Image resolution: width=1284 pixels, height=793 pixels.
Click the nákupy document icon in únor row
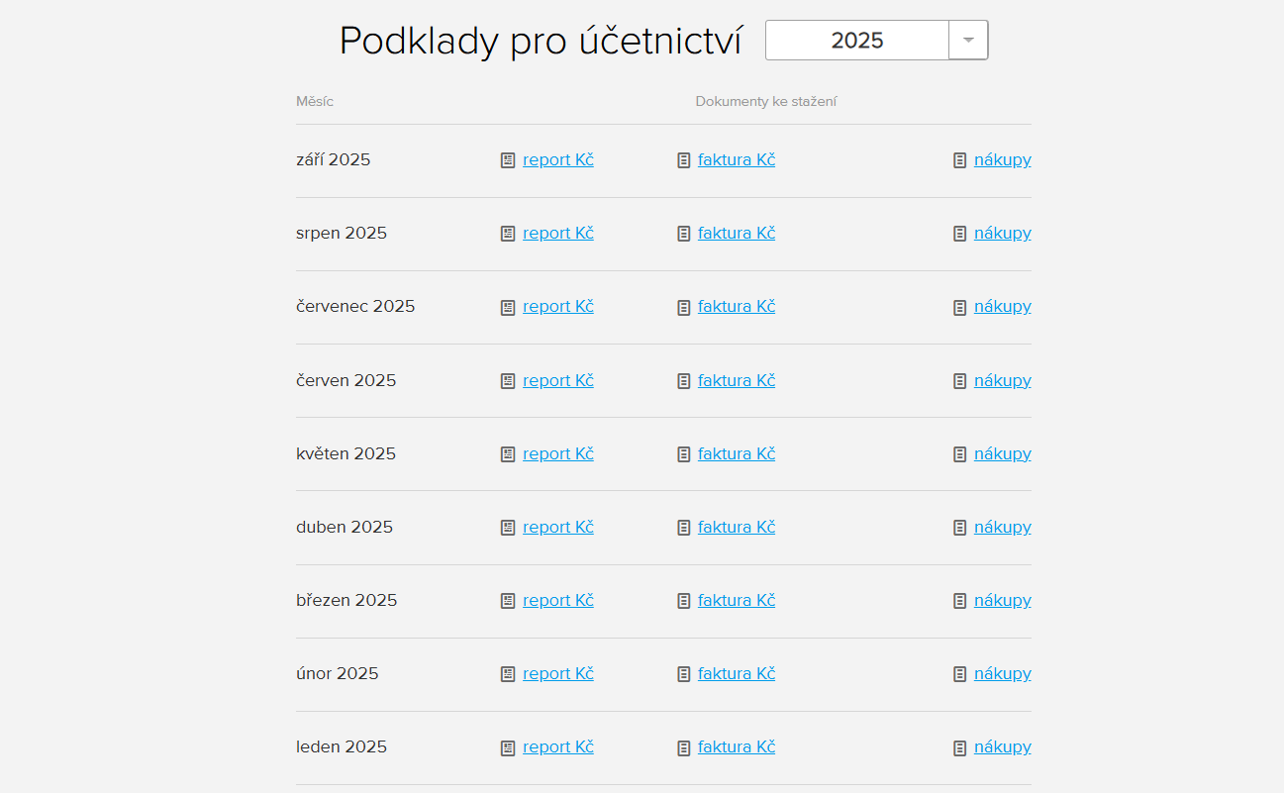click(x=959, y=673)
